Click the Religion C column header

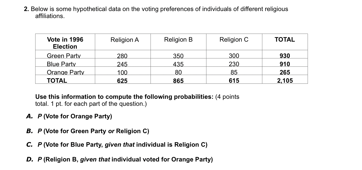[234, 40]
